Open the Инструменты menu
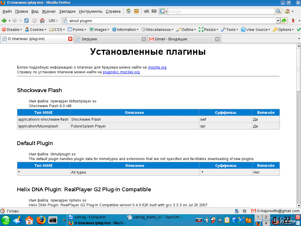This screenshot has width=301, height=226. tap(91, 11)
